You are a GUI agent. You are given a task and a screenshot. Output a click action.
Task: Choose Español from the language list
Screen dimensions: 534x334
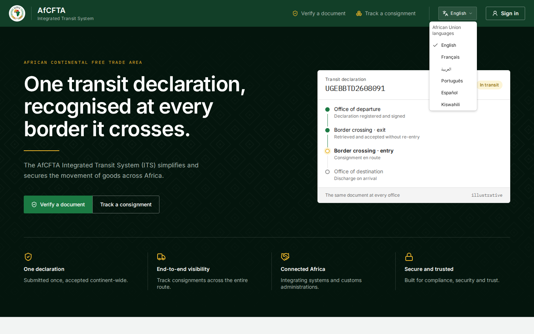(453, 93)
